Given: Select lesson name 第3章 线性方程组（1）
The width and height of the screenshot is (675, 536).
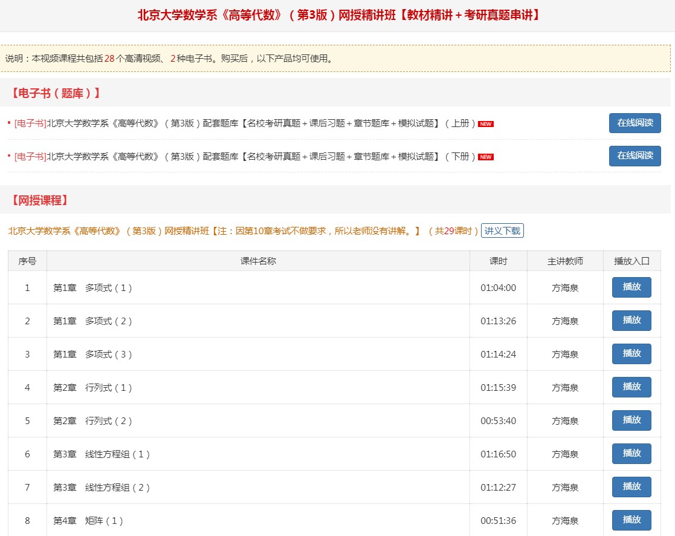Looking at the screenshot, I should click(x=102, y=454).
